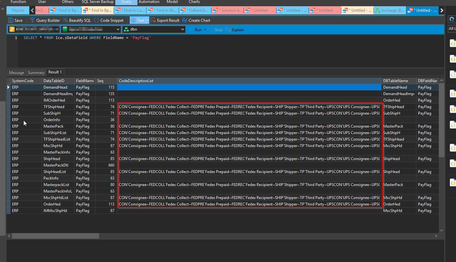The image size is (456, 262).
Task: Click the DataTableID column header
Action: pyautogui.click(x=58, y=81)
